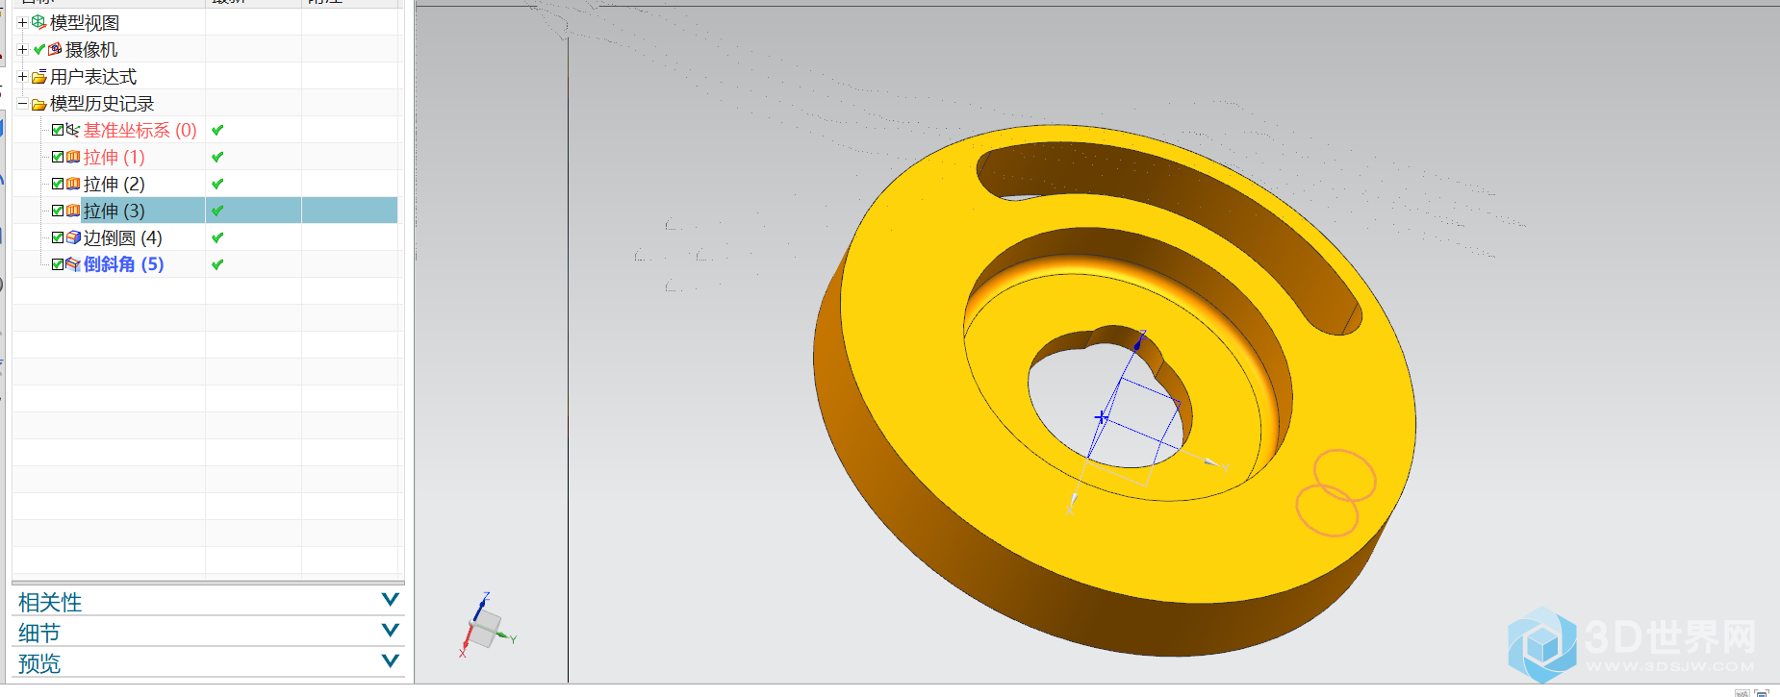1780x697 pixels.
Task: Expand the 摄像机 tree node
Action: click(22, 49)
